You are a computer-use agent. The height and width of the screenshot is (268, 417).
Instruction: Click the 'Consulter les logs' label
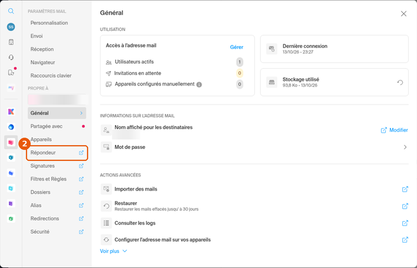click(135, 223)
